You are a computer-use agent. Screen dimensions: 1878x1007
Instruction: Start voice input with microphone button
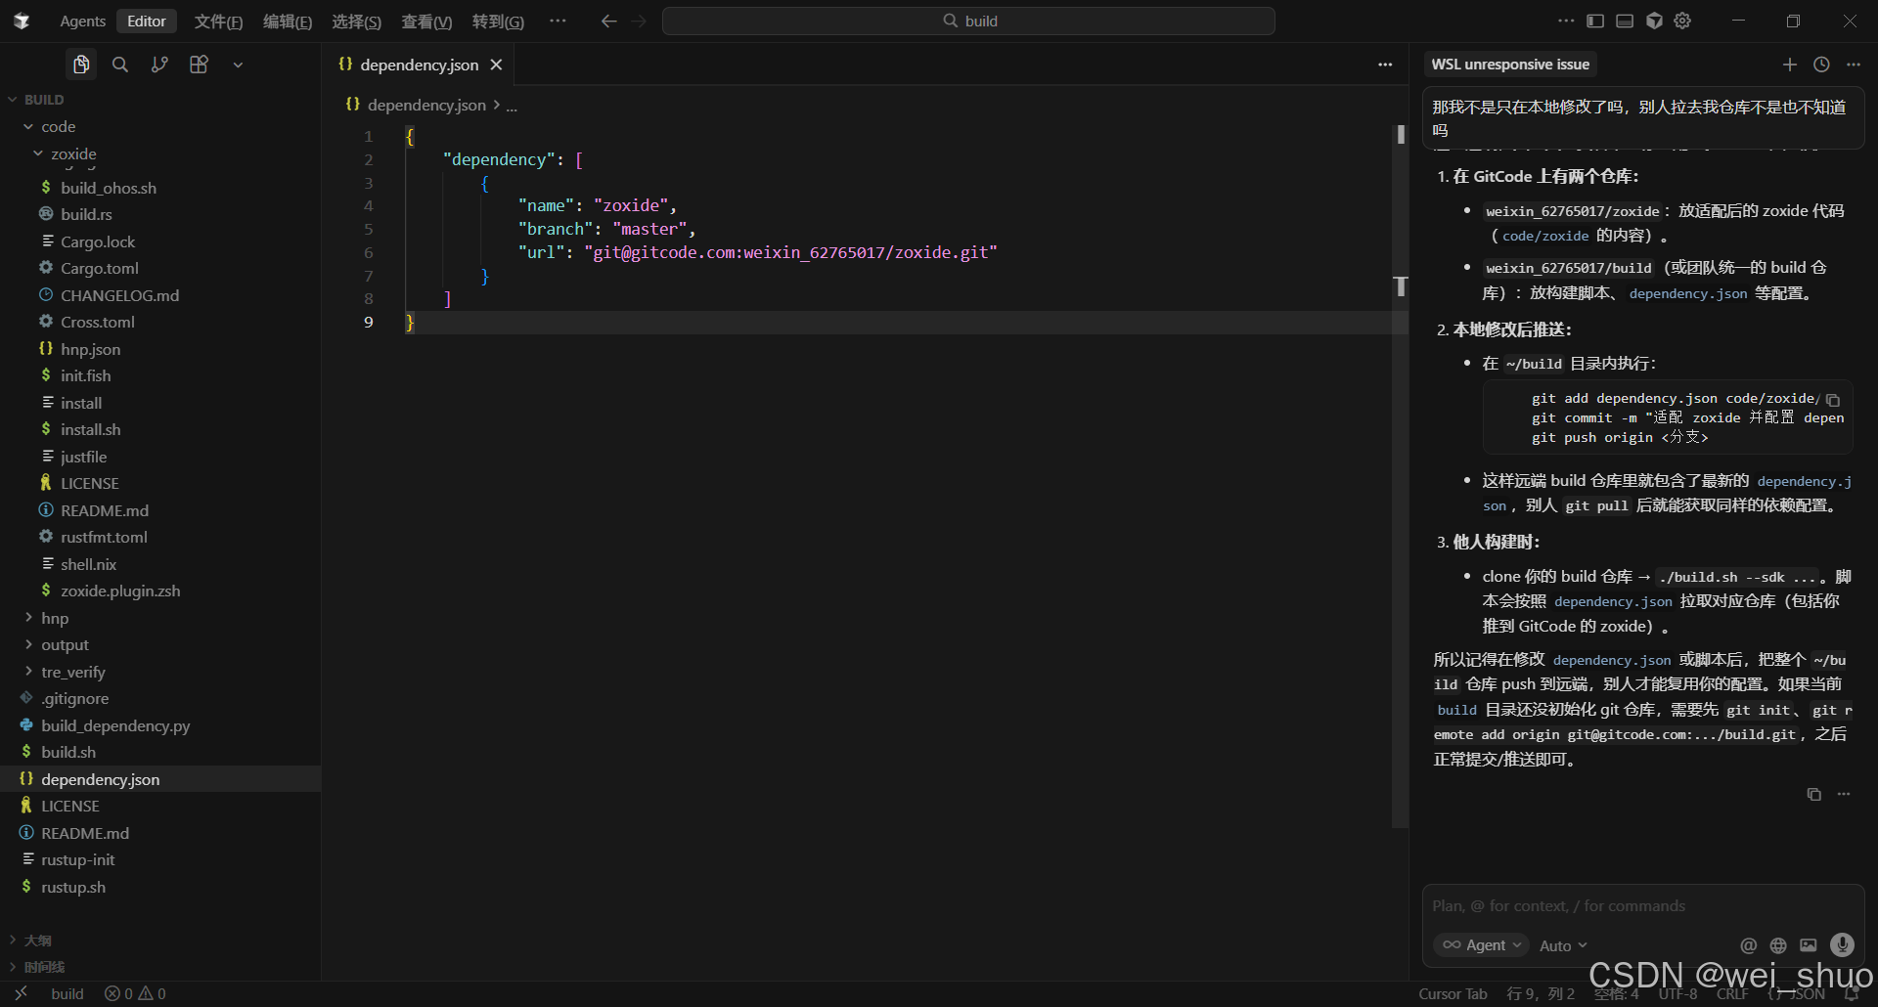coord(1842,944)
